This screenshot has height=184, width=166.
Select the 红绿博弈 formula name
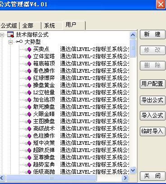tap(44, 78)
